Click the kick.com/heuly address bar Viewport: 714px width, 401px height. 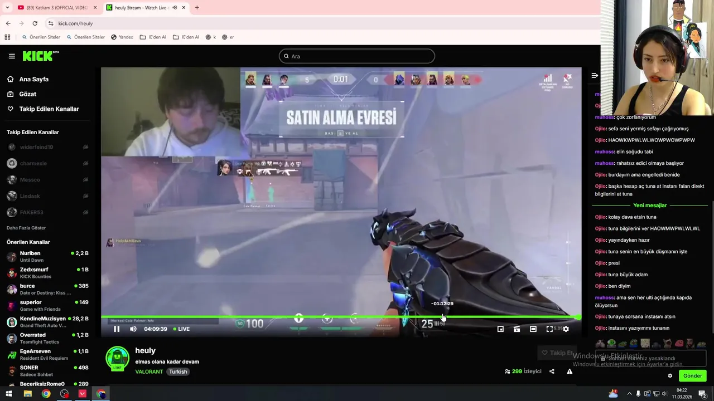pyautogui.click(x=75, y=23)
